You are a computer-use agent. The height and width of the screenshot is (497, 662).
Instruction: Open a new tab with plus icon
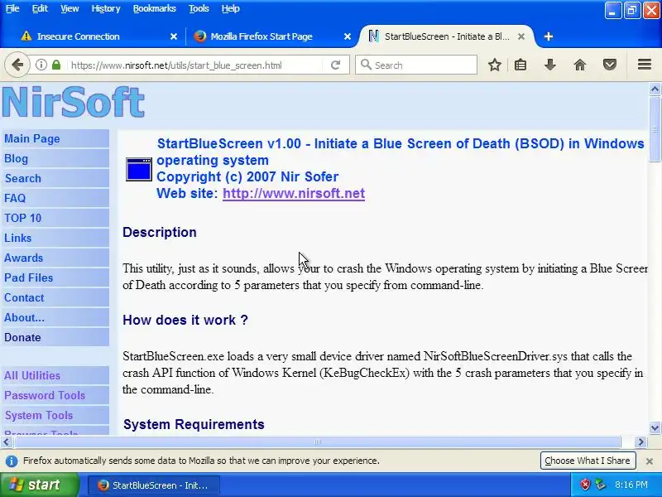pos(548,36)
